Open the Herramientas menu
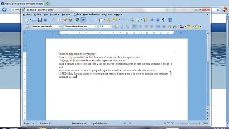 coord(91,14)
